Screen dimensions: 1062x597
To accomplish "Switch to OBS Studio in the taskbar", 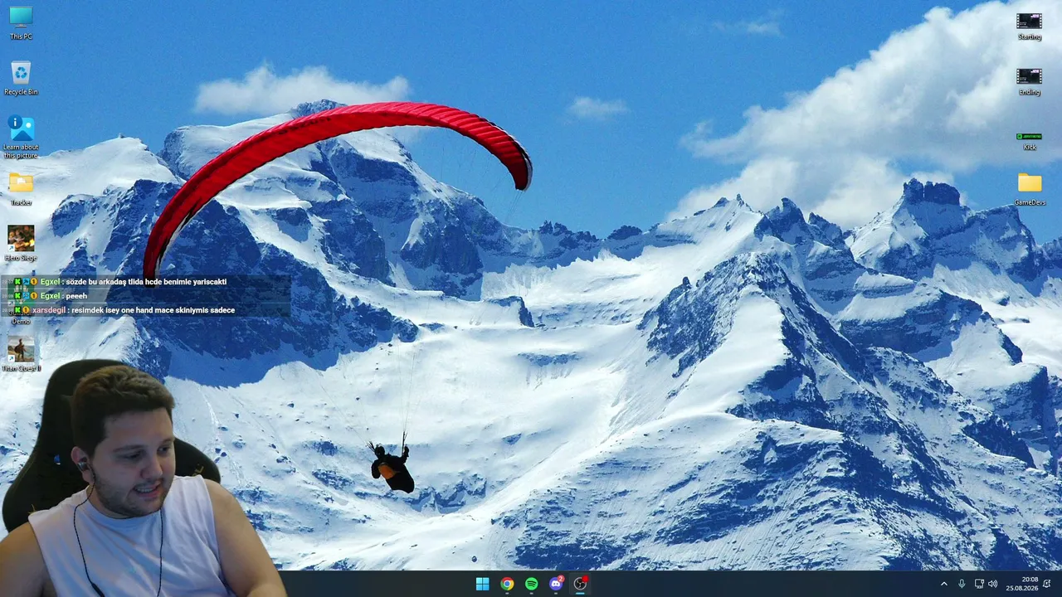I will click(x=580, y=584).
